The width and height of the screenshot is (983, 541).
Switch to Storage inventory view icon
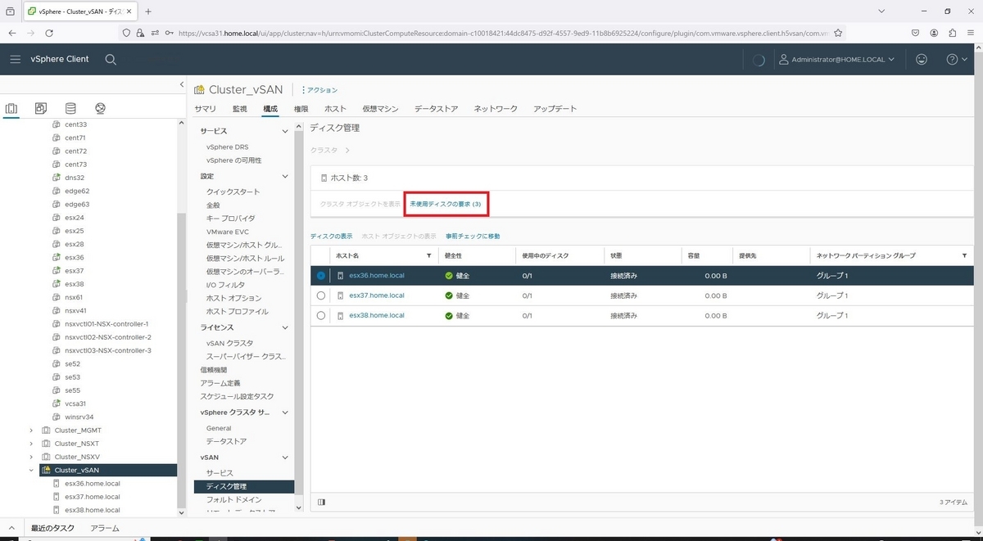click(x=70, y=108)
